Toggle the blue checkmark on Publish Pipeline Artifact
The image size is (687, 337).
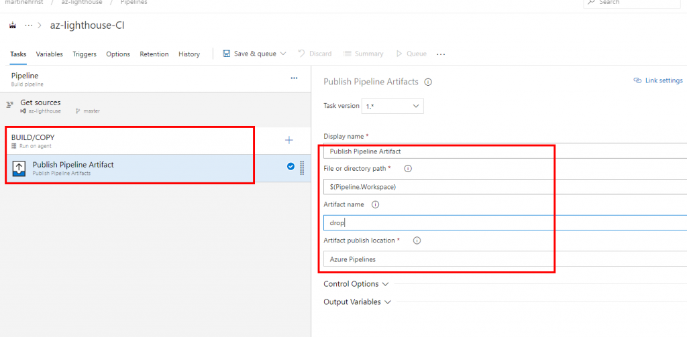pyautogui.click(x=290, y=166)
